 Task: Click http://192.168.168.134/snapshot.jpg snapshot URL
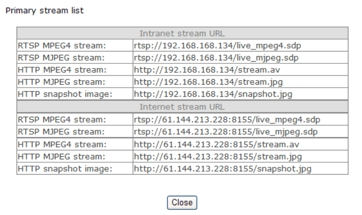[213, 94]
